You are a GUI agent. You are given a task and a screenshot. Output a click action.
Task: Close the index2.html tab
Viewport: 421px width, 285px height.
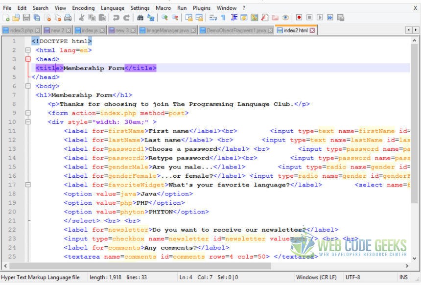click(312, 30)
